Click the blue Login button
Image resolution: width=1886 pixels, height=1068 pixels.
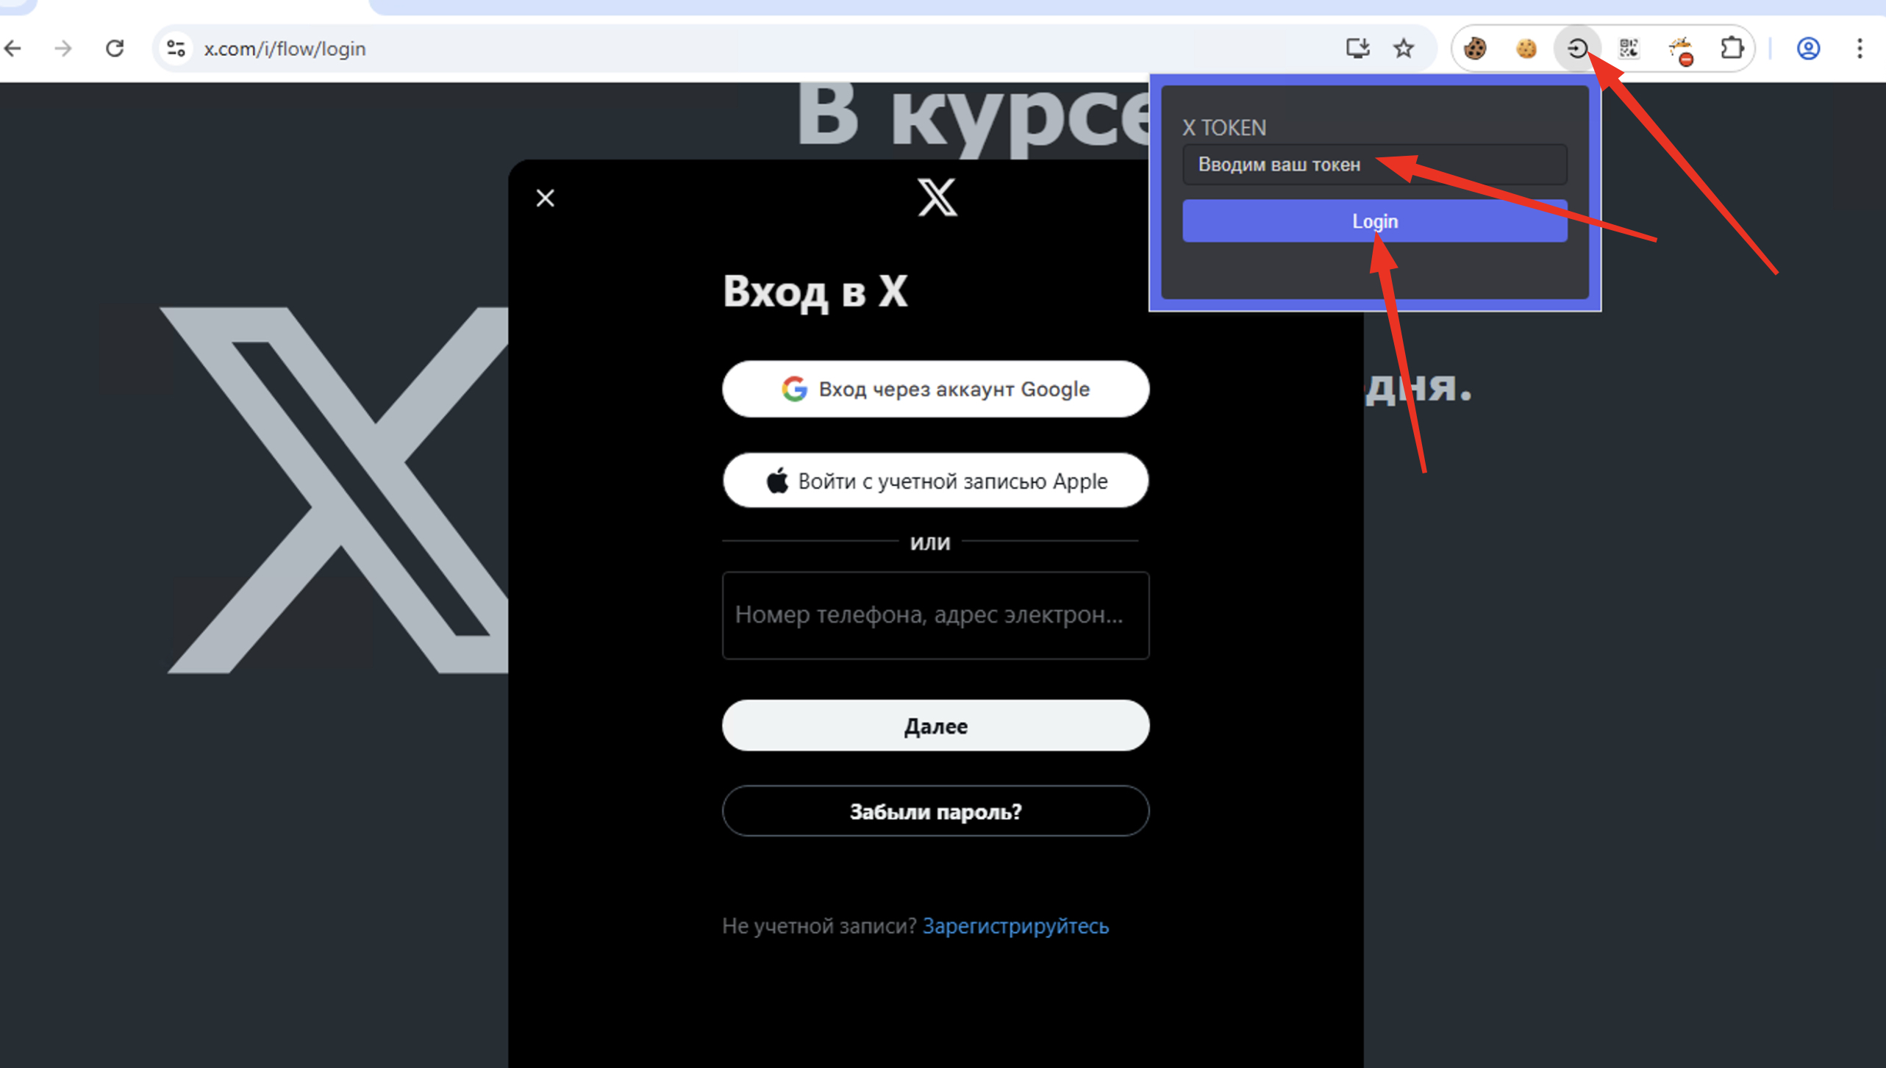[1374, 221]
